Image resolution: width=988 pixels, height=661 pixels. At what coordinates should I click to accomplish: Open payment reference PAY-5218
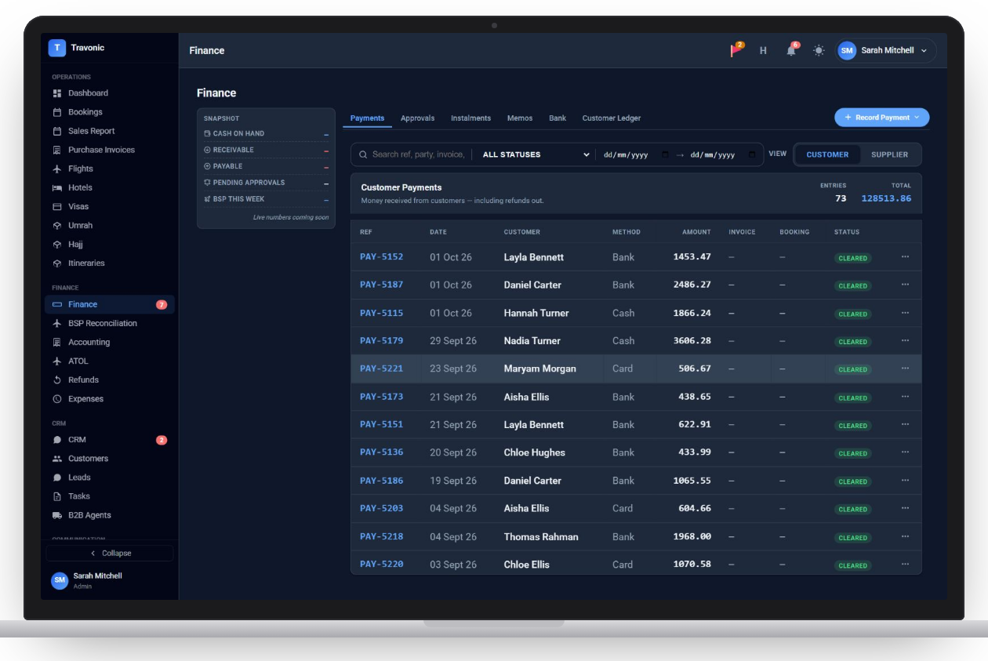point(381,536)
